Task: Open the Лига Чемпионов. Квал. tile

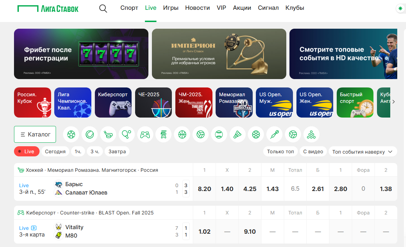Action: point(73,103)
